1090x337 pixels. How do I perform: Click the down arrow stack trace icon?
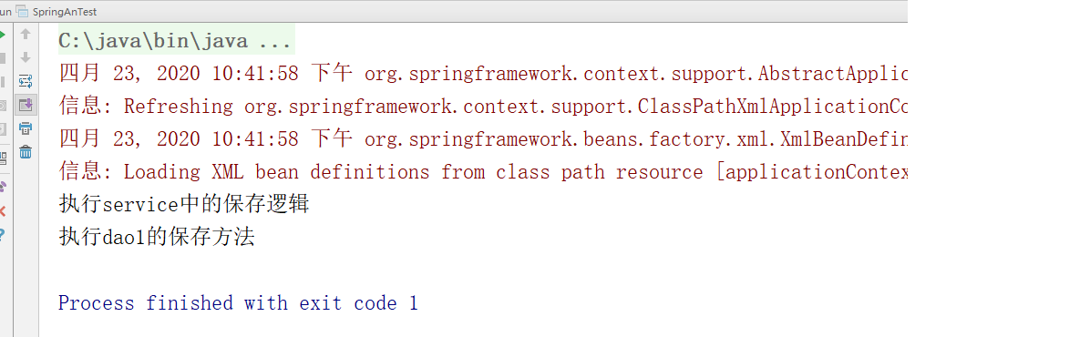25,57
